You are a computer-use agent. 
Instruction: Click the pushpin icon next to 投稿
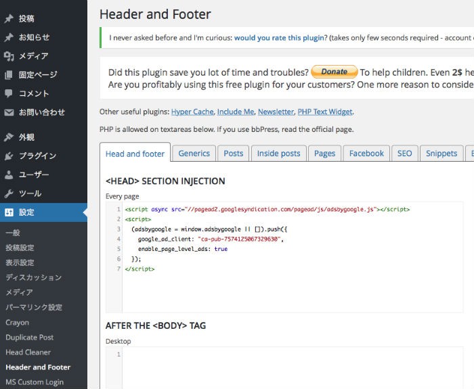pyautogui.click(x=9, y=18)
